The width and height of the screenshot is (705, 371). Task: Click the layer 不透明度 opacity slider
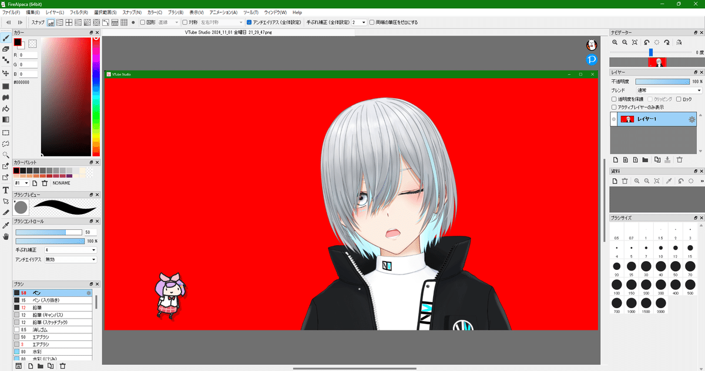point(662,82)
